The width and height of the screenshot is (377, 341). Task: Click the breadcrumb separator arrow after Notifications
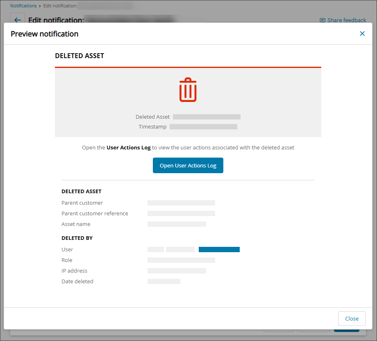[x=40, y=6]
